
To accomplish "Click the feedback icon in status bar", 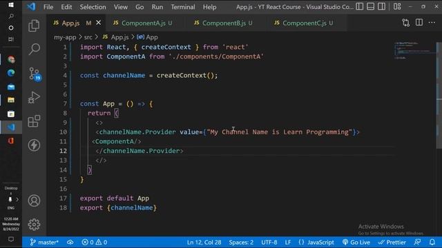I will [x=417, y=242].
